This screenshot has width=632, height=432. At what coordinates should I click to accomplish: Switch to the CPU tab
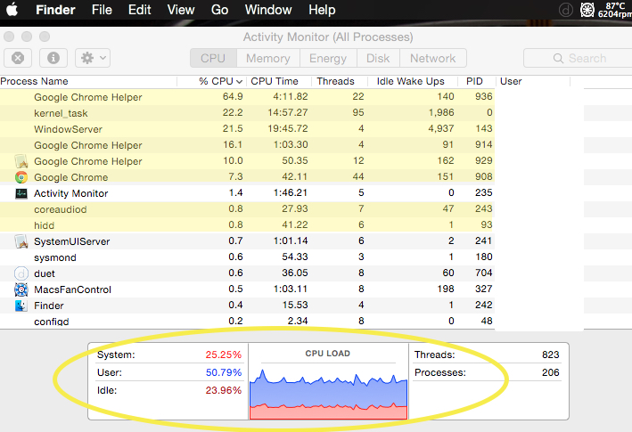[x=213, y=59]
